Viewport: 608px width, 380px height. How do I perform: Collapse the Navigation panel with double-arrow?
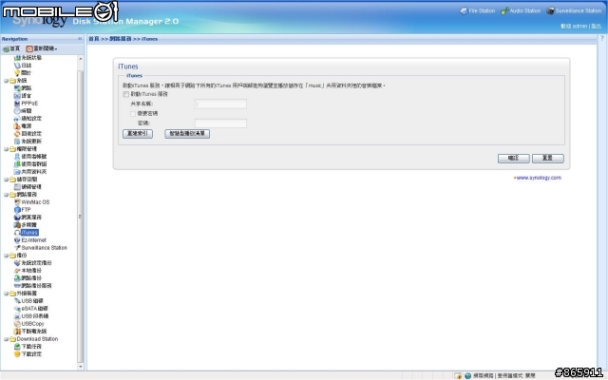coord(80,39)
